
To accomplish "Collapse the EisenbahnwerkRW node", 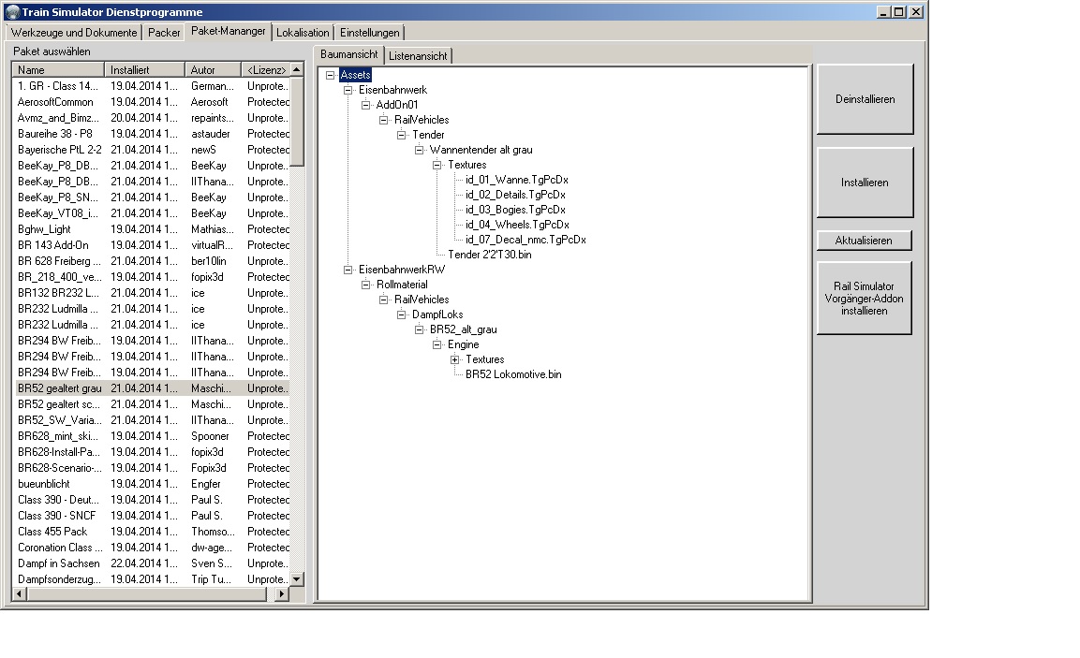I will [x=348, y=270].
